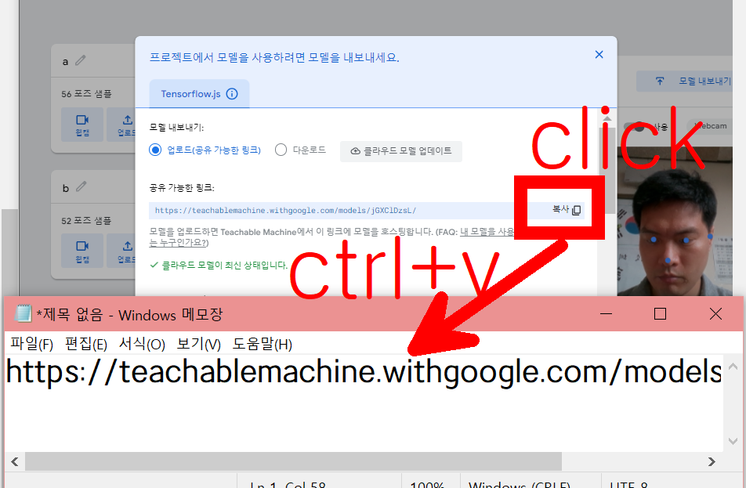The height and width of the screenshot is (488, 746).
Task: Click the shareable link URL field
Action: coord(333,210)
